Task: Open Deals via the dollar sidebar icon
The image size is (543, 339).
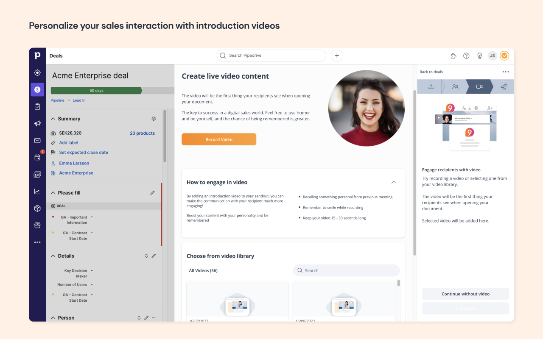Action: (37, 89)
